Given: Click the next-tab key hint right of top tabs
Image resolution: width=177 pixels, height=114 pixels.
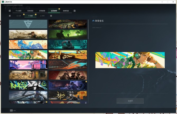Looking at the screenshot, I should pos(74,11).
